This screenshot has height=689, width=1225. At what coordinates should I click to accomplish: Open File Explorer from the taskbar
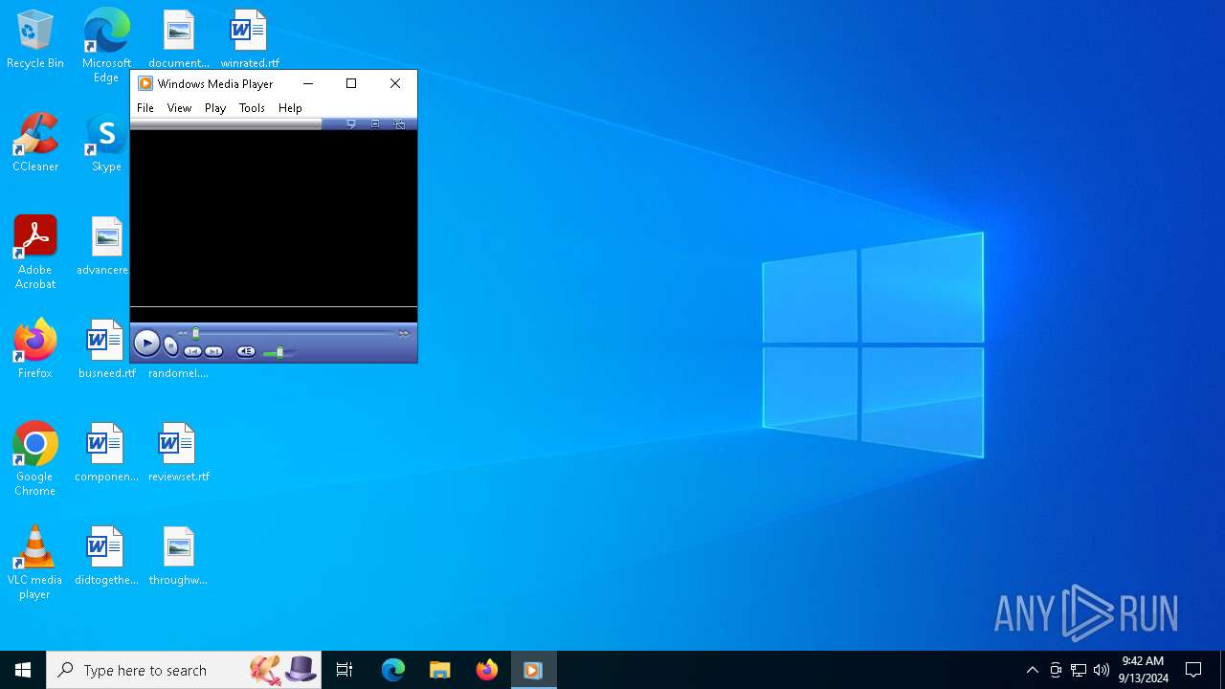[x=439, y=670]
